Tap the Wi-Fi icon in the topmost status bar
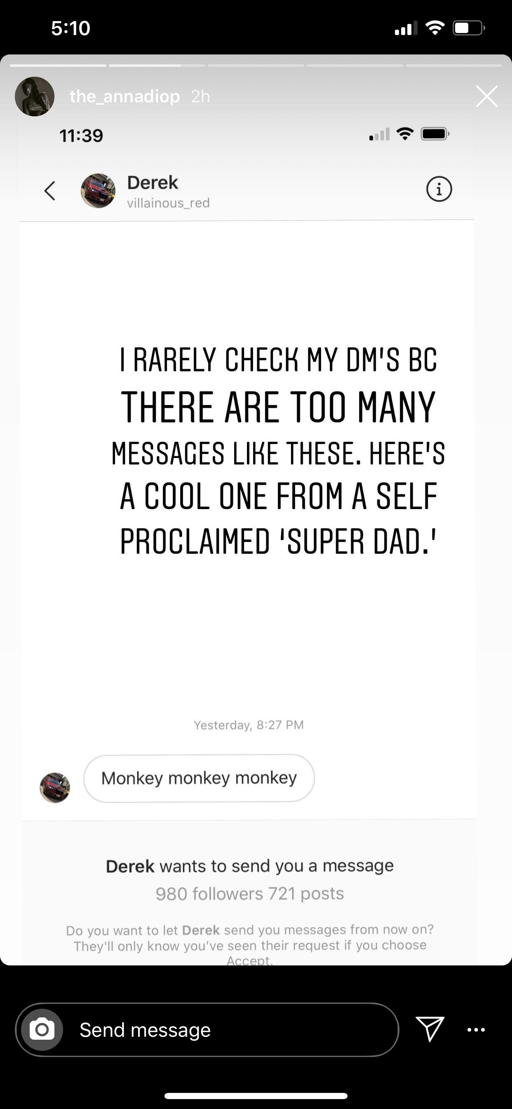The image size is (512, 1109). click(x=434, y=28)
